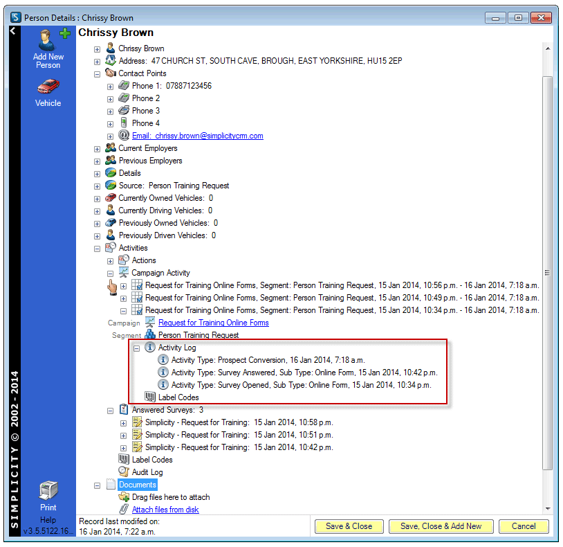Select the Phone 3 fax icon
The height and width of the screenshot is (547, 563).
click(124, 110)
